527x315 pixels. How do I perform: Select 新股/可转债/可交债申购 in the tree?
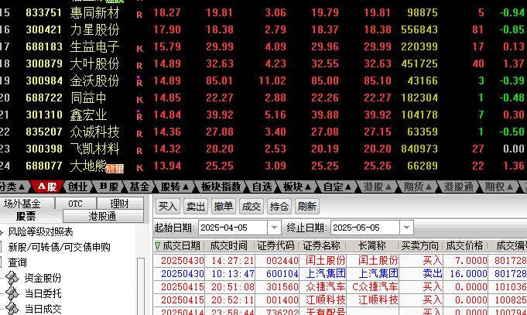click(59, 247)
